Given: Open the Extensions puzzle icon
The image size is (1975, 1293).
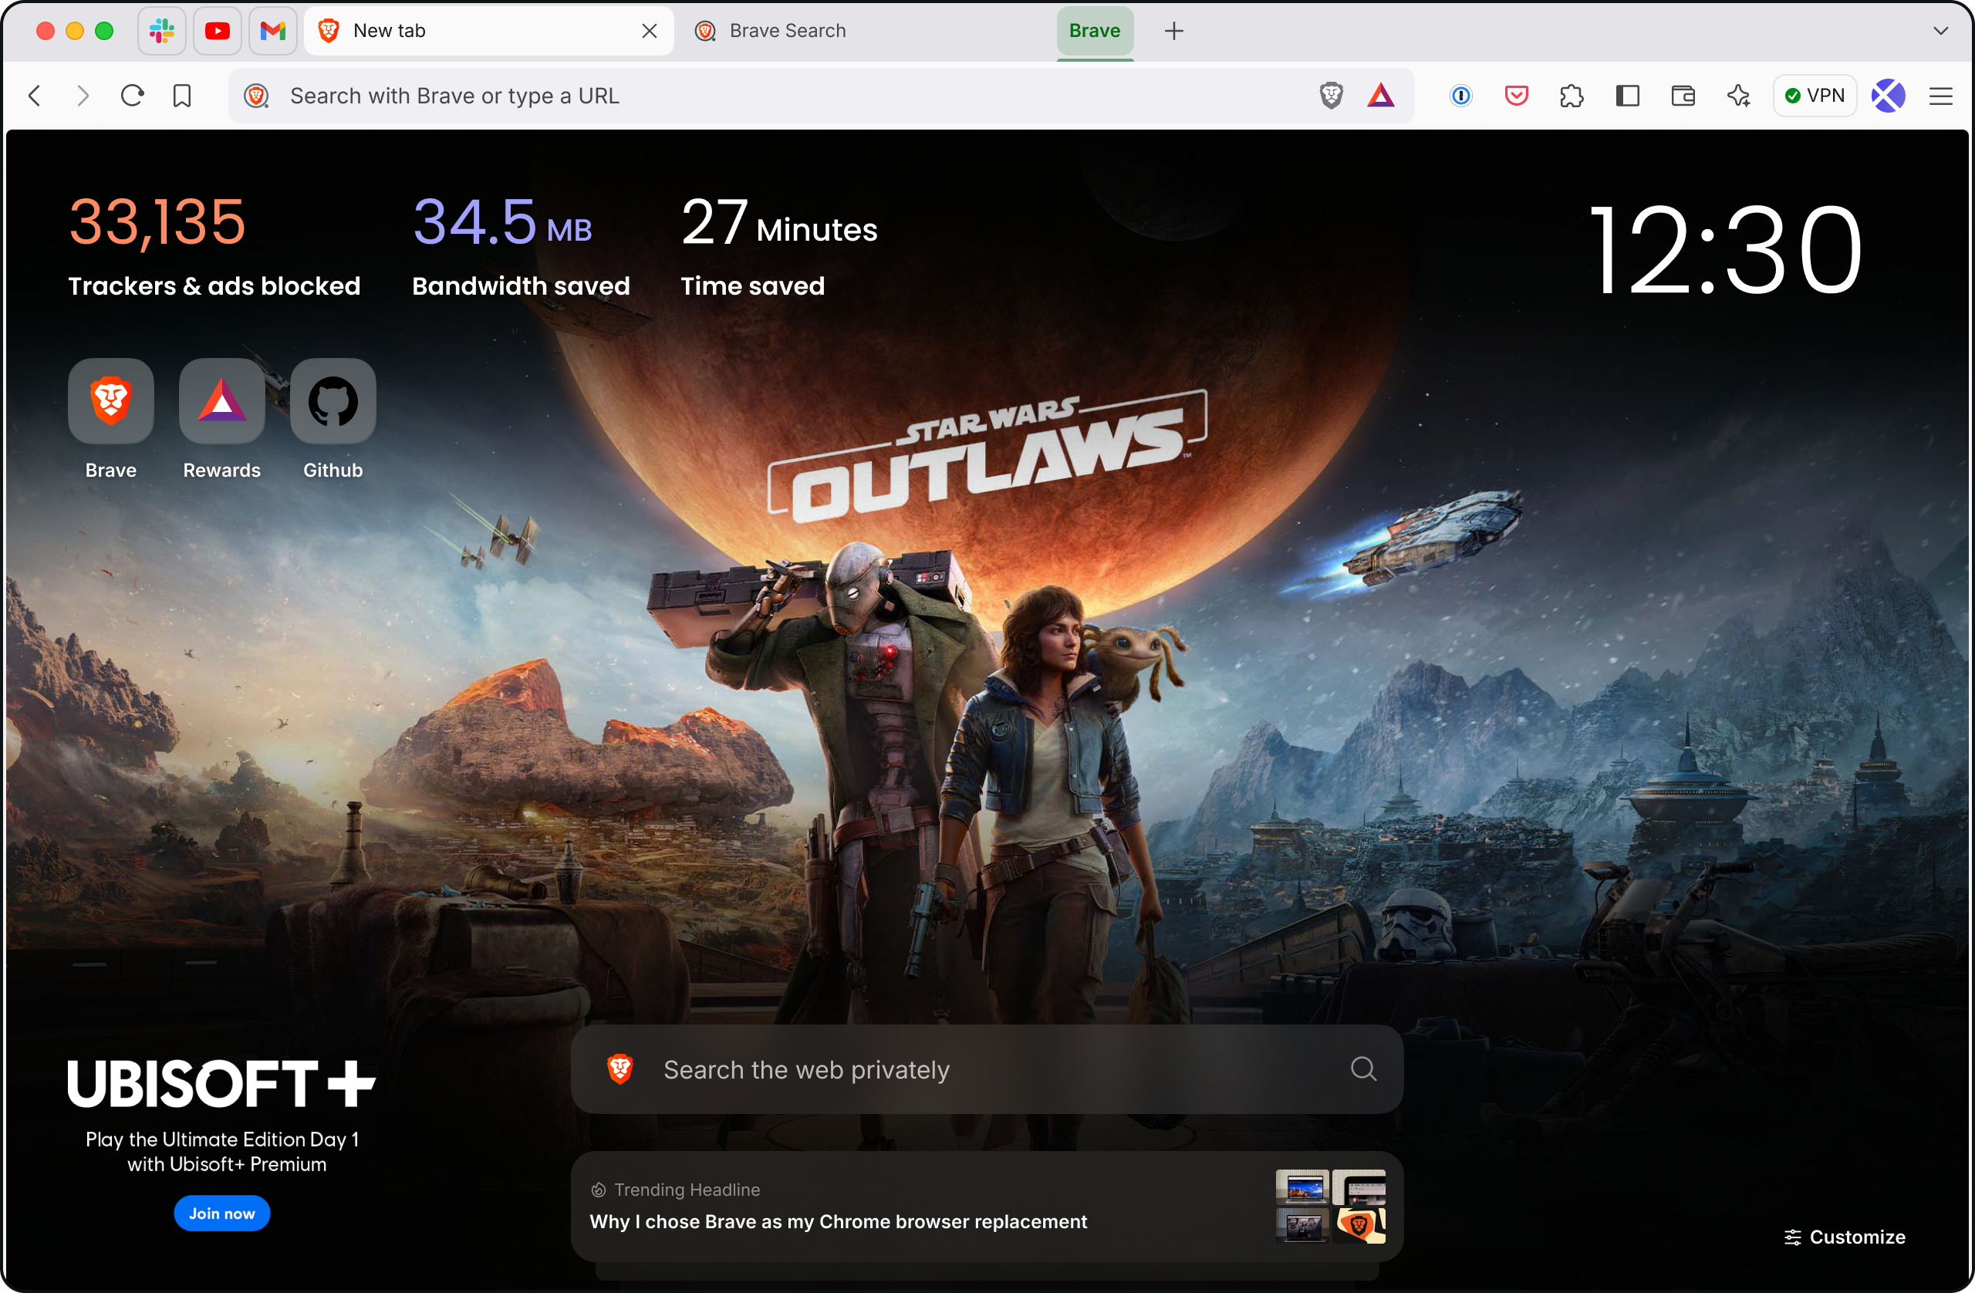Looking at the screenshot, I should coord(1572,96).
